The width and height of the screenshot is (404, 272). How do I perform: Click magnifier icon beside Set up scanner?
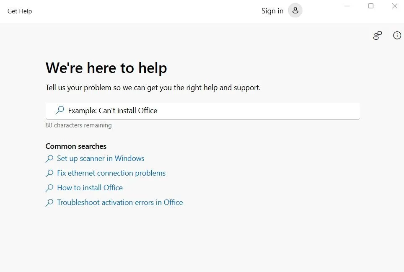pyautogui.click(x=49, y=158)
